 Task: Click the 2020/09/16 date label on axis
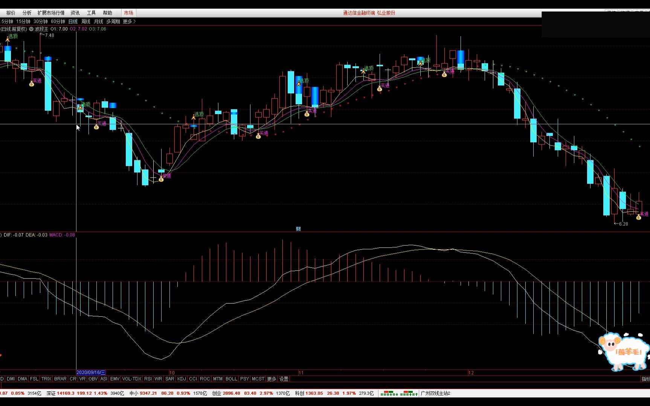tap(91, 373)
